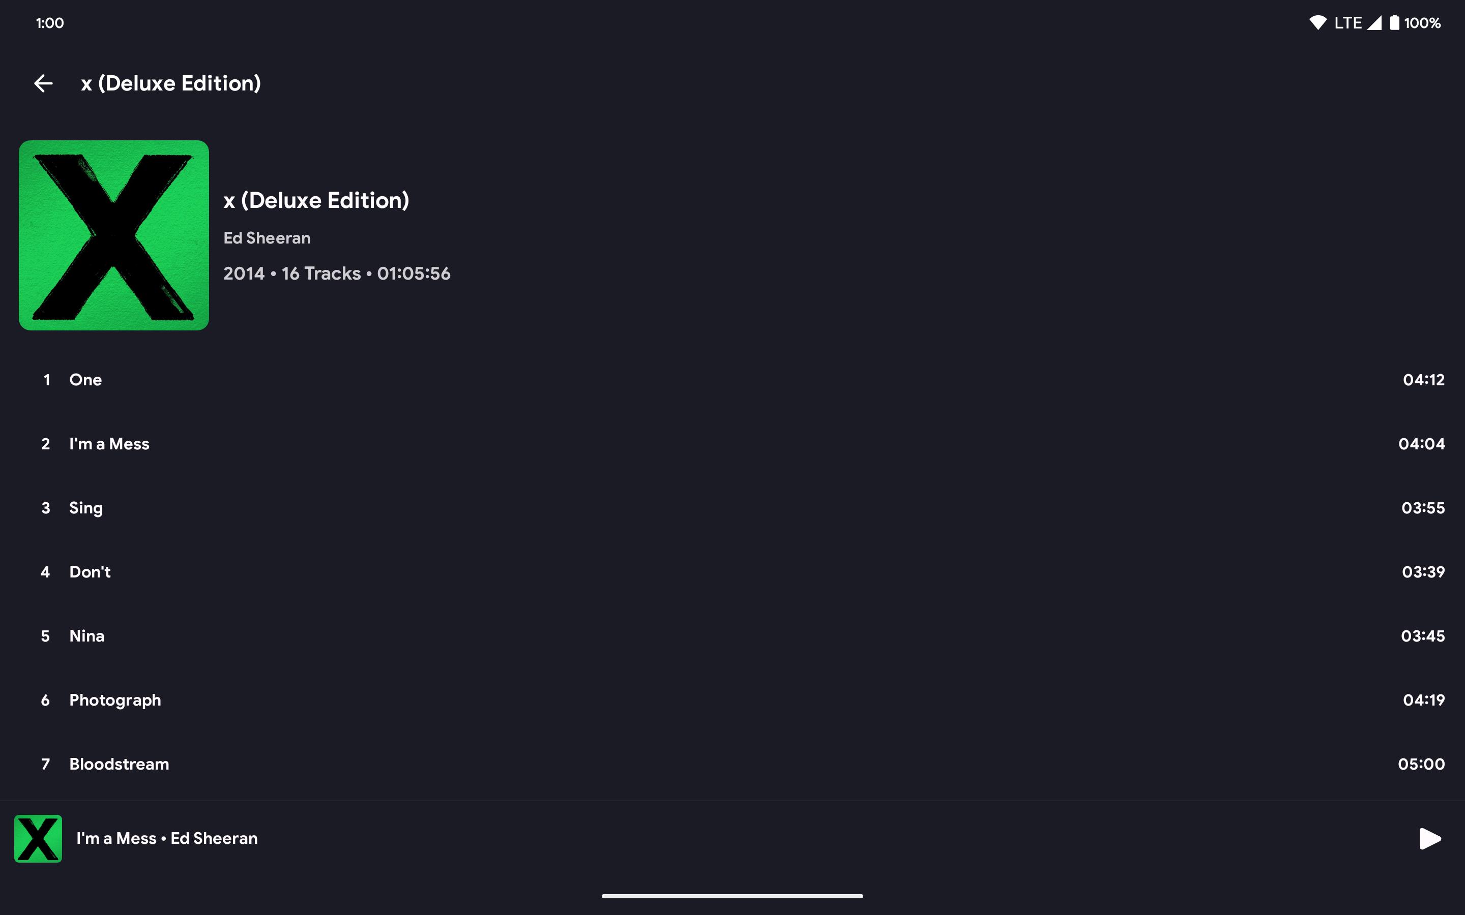Open the Ed Sheeran artist link

point(267,238)
